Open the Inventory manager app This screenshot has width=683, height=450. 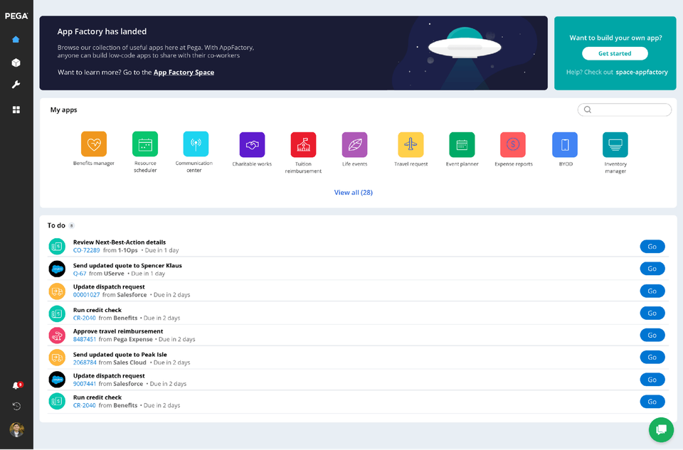tap(615, 144)
